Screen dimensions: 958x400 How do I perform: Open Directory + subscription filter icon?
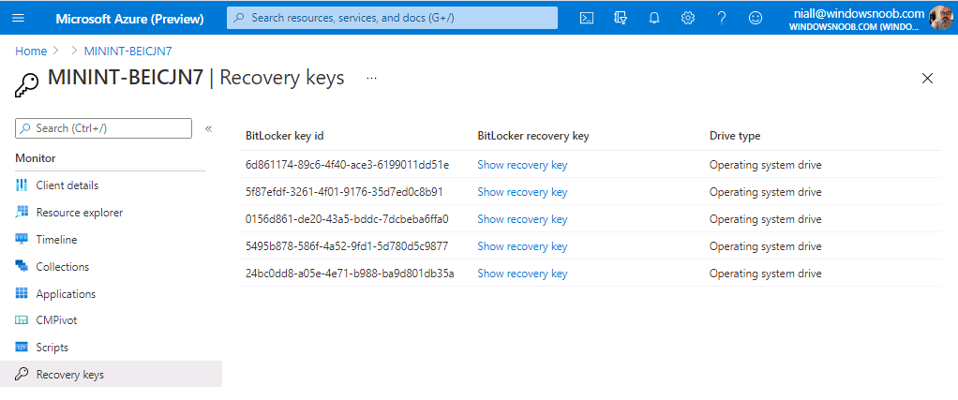621,18
